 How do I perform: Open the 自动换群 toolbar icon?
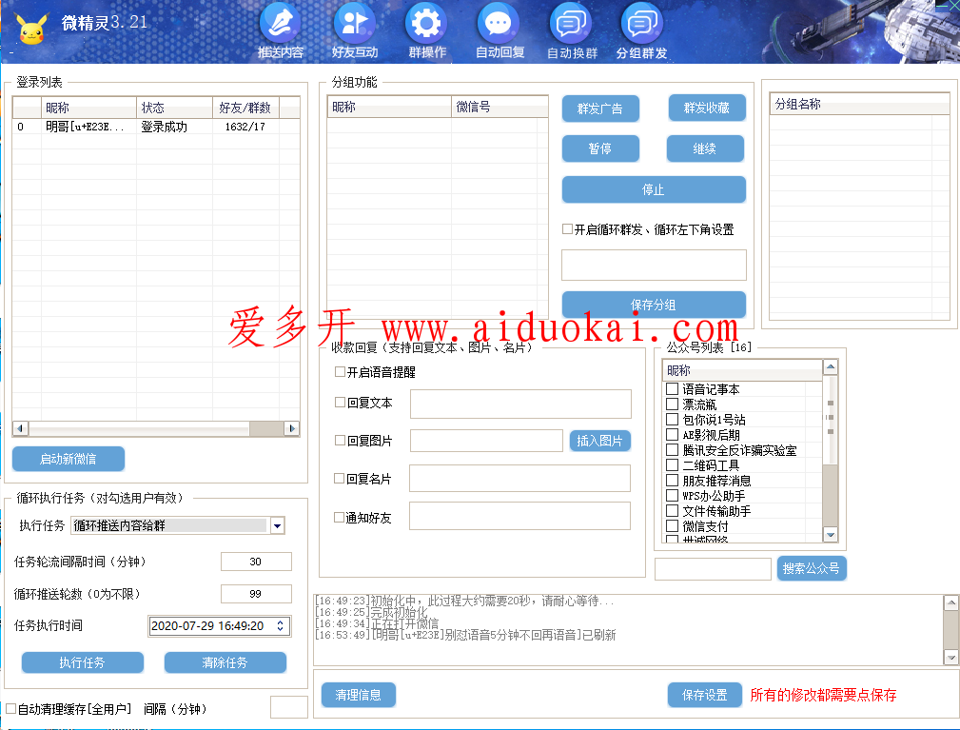(572, 31)
